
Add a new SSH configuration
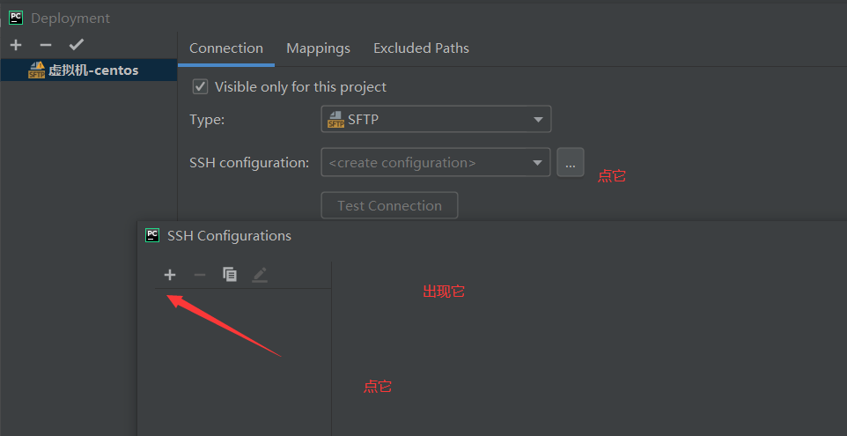point(170,275)
